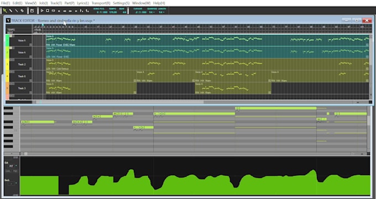Screen dimensions: 376x199
Task: Click the end marker flag icon
Action: pos(87,11)
